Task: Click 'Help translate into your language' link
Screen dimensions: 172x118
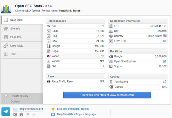Action: 77,114
